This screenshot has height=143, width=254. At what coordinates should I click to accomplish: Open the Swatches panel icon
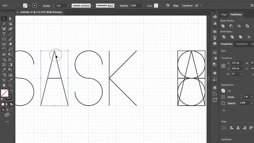pos(215,31)
